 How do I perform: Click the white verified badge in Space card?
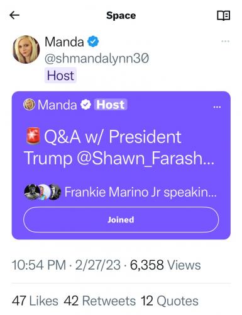(x=85, y=105)
